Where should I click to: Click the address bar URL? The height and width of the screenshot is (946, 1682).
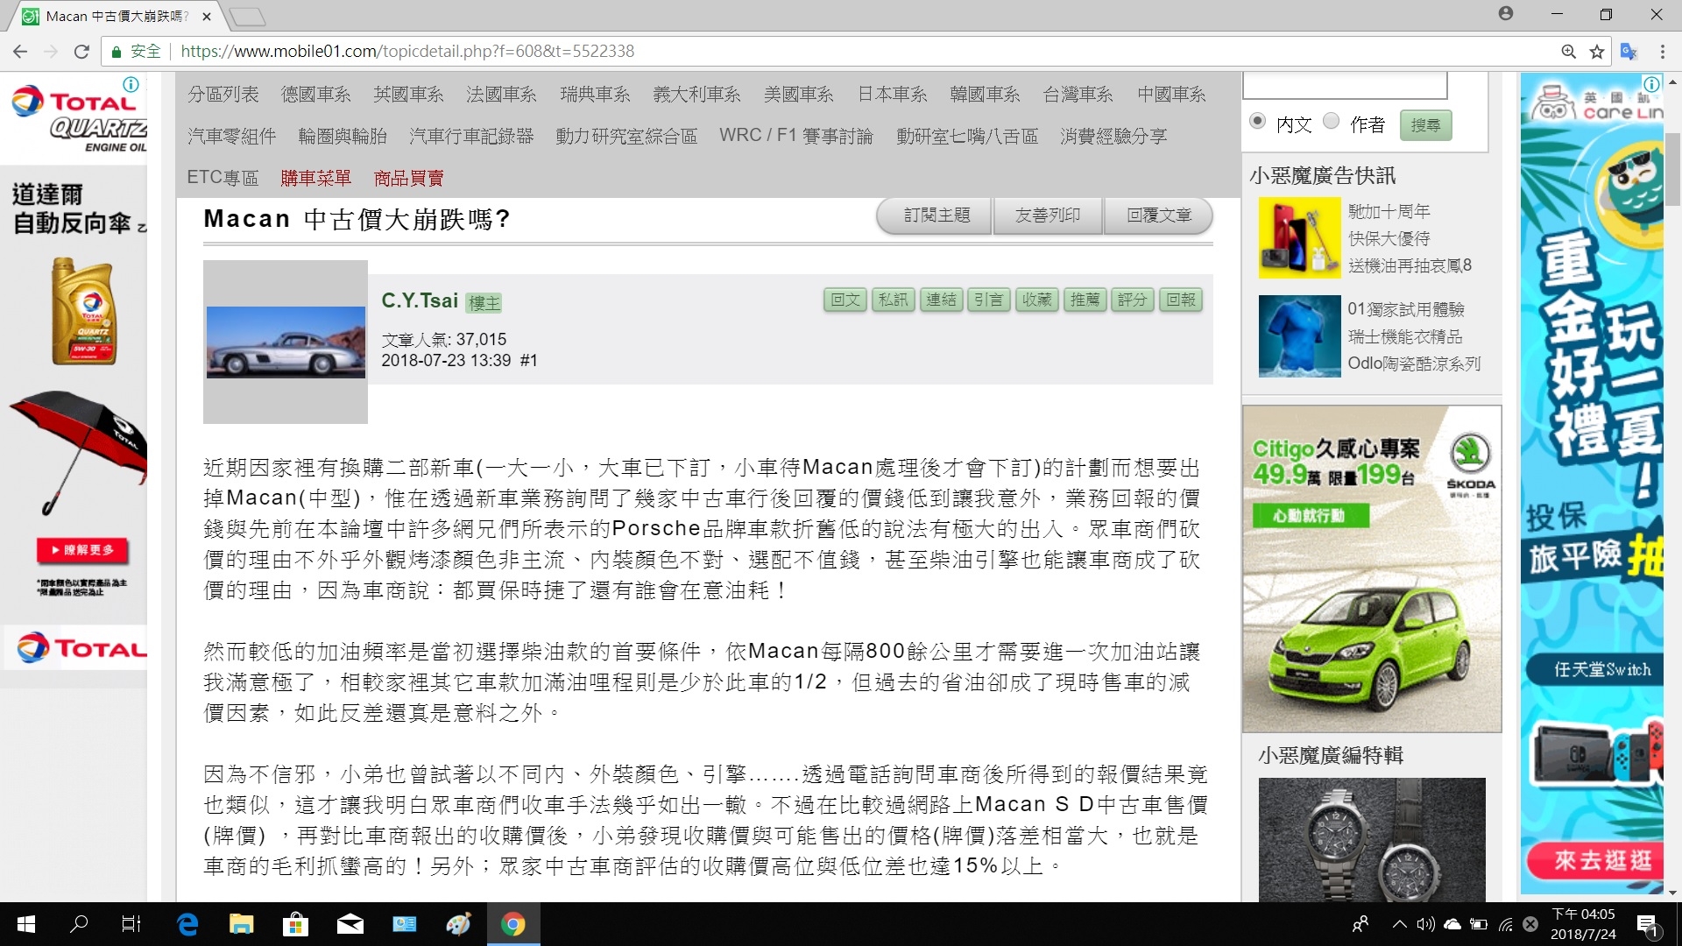coord(407,52)
